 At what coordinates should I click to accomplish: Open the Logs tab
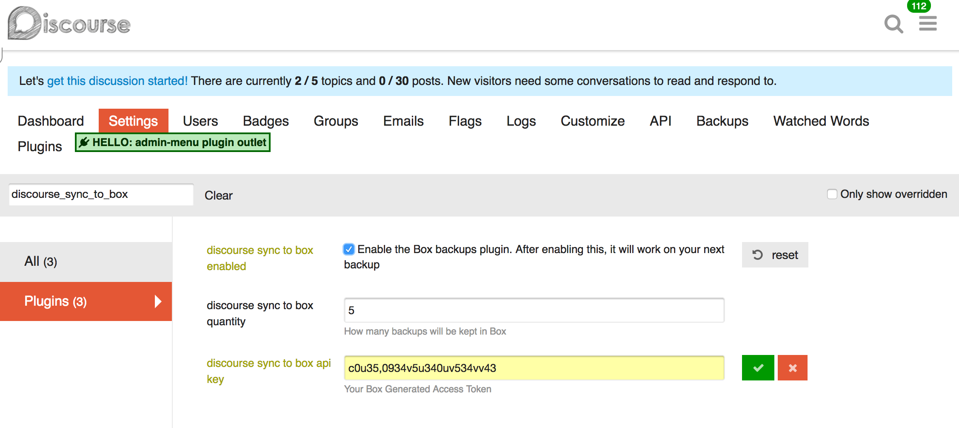[521, 121]
